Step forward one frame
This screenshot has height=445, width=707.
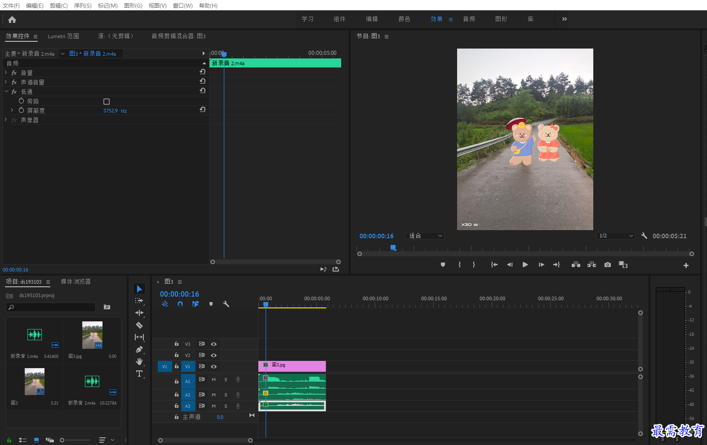point(541,265)
